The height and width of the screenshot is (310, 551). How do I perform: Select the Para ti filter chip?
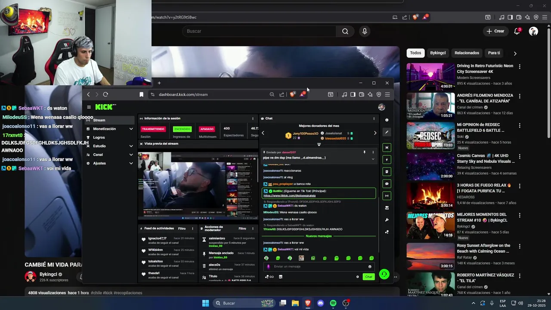tap(494, 53)
